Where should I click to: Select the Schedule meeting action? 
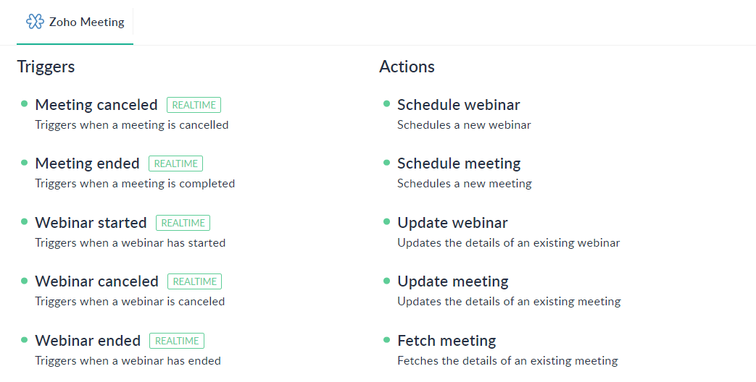459,163
